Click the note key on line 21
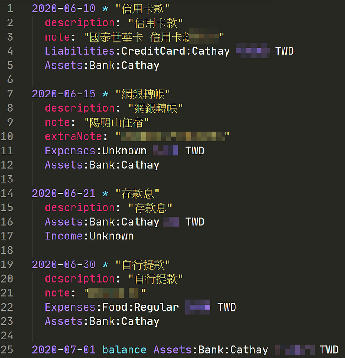 coord(57,293)
